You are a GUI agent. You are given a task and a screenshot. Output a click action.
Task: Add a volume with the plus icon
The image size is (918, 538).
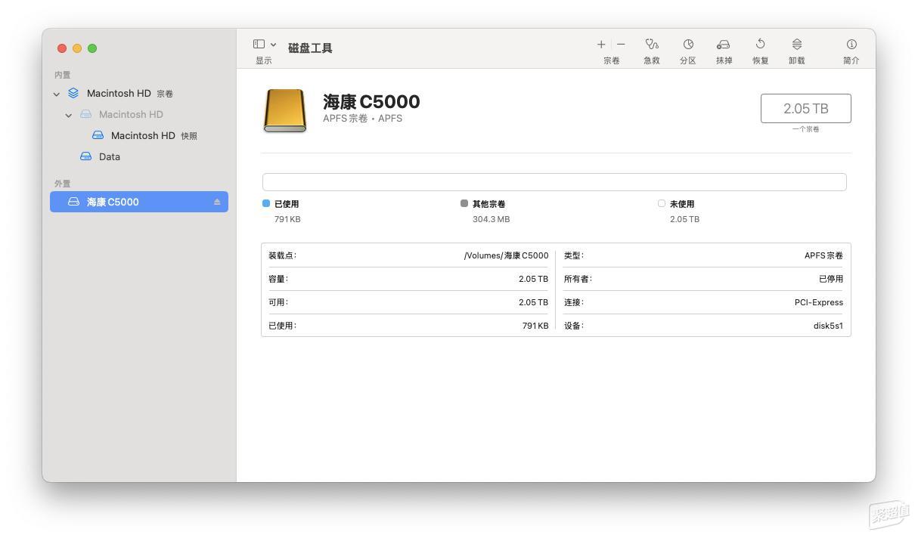click(601, 45)
